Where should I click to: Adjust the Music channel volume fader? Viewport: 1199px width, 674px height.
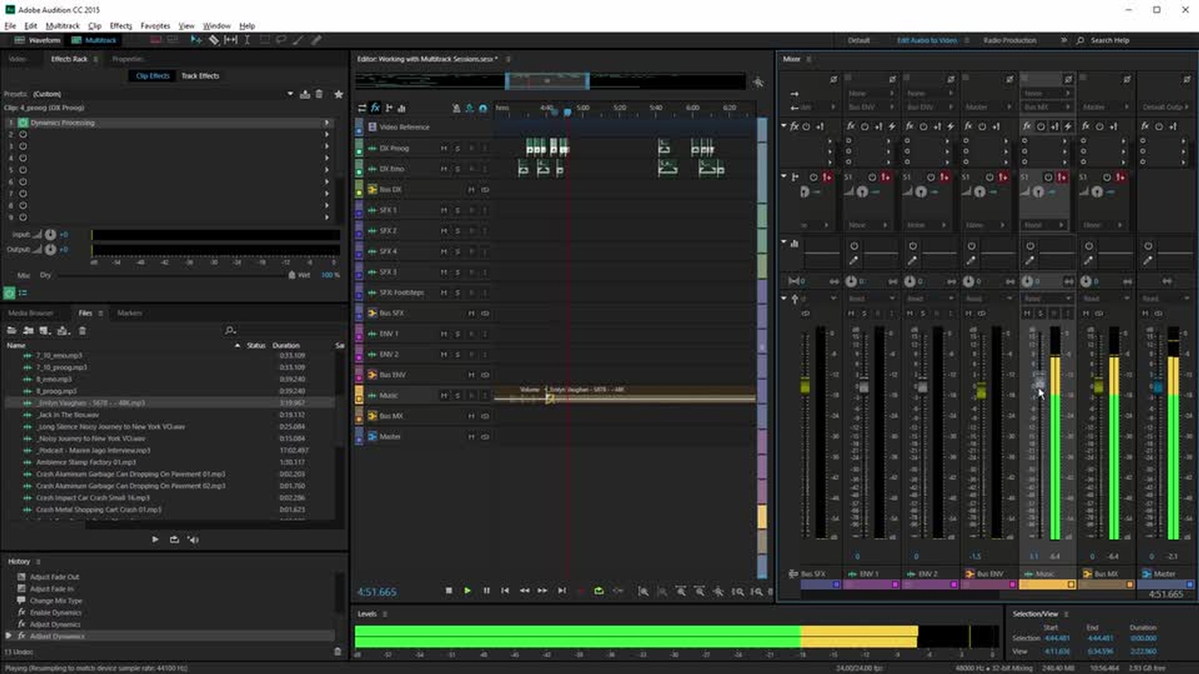[x=1039, y=383]
